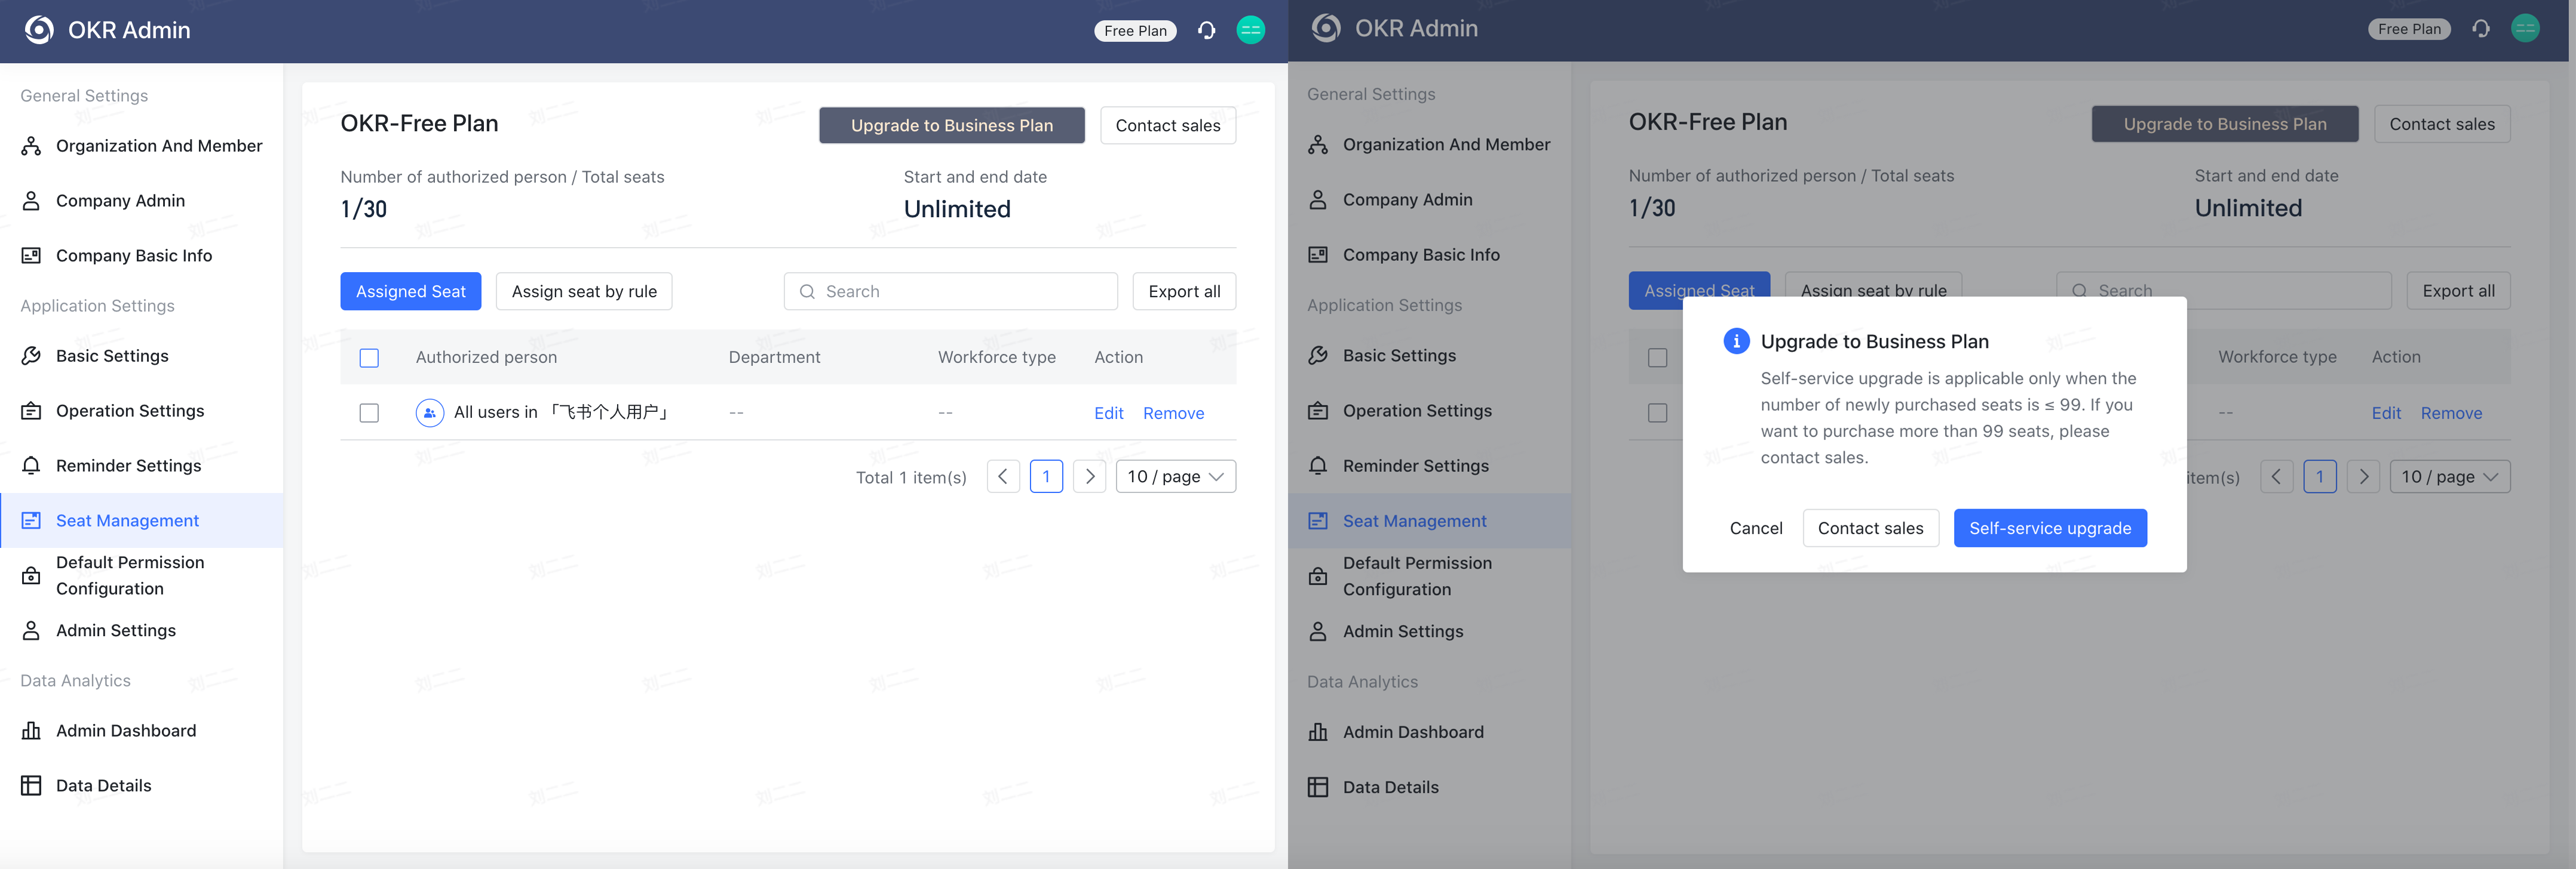Check the select-all box in the dimmed table
This screenshot has height=869, width=2576.
click(x=1657, y=358)
